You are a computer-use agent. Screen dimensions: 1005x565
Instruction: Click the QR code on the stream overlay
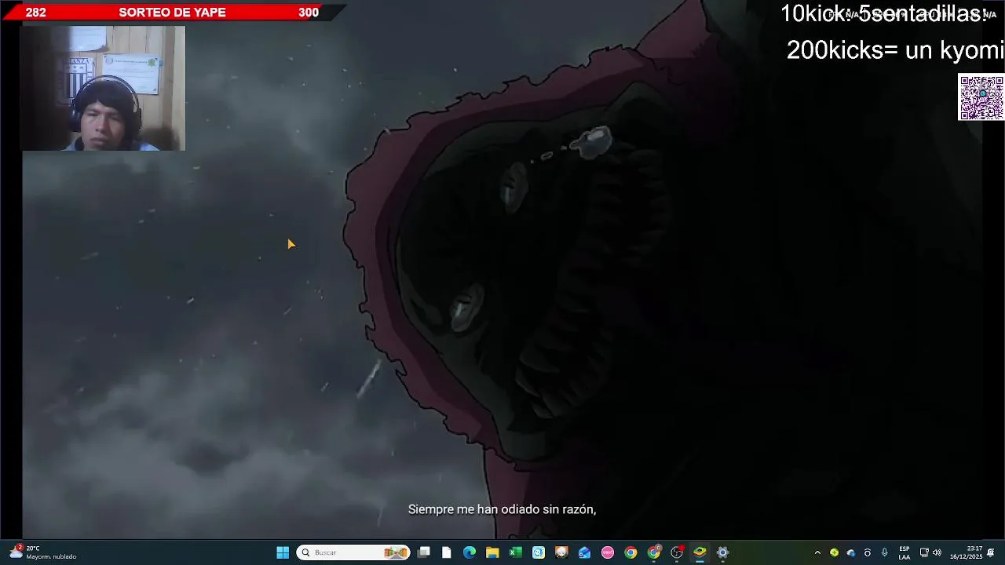pos(981,97)
